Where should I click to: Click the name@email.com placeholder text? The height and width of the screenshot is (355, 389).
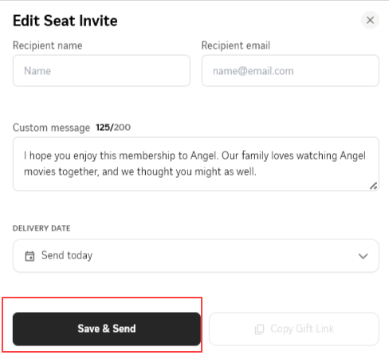click(x=253, y=71)
